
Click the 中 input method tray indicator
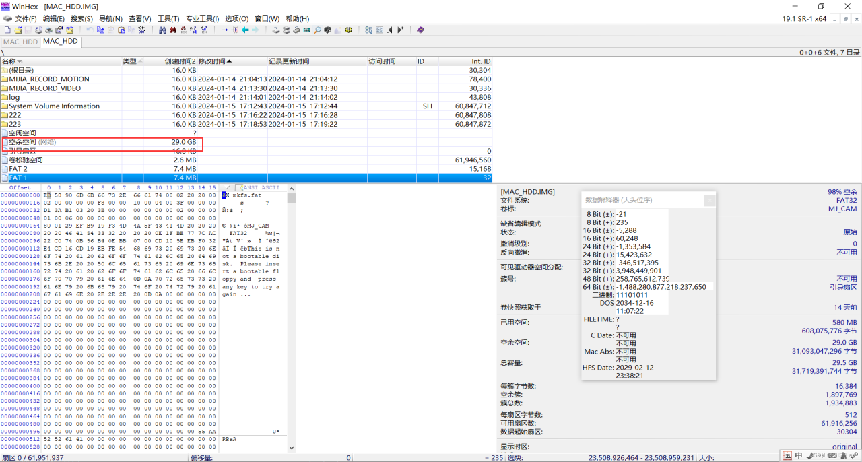pyautogui.click(x=798, y=455)
